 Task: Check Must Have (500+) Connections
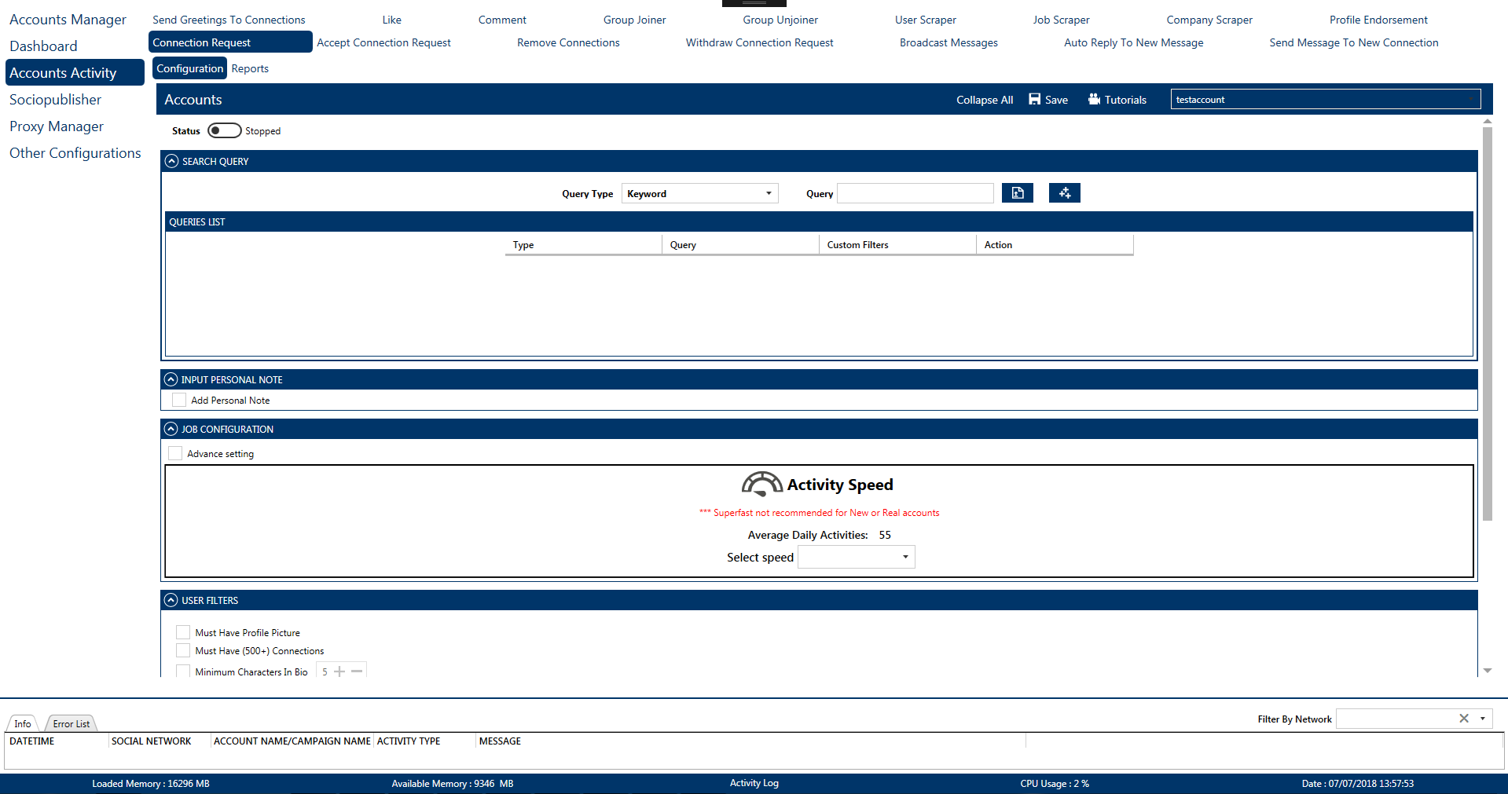tap(183, 650)
